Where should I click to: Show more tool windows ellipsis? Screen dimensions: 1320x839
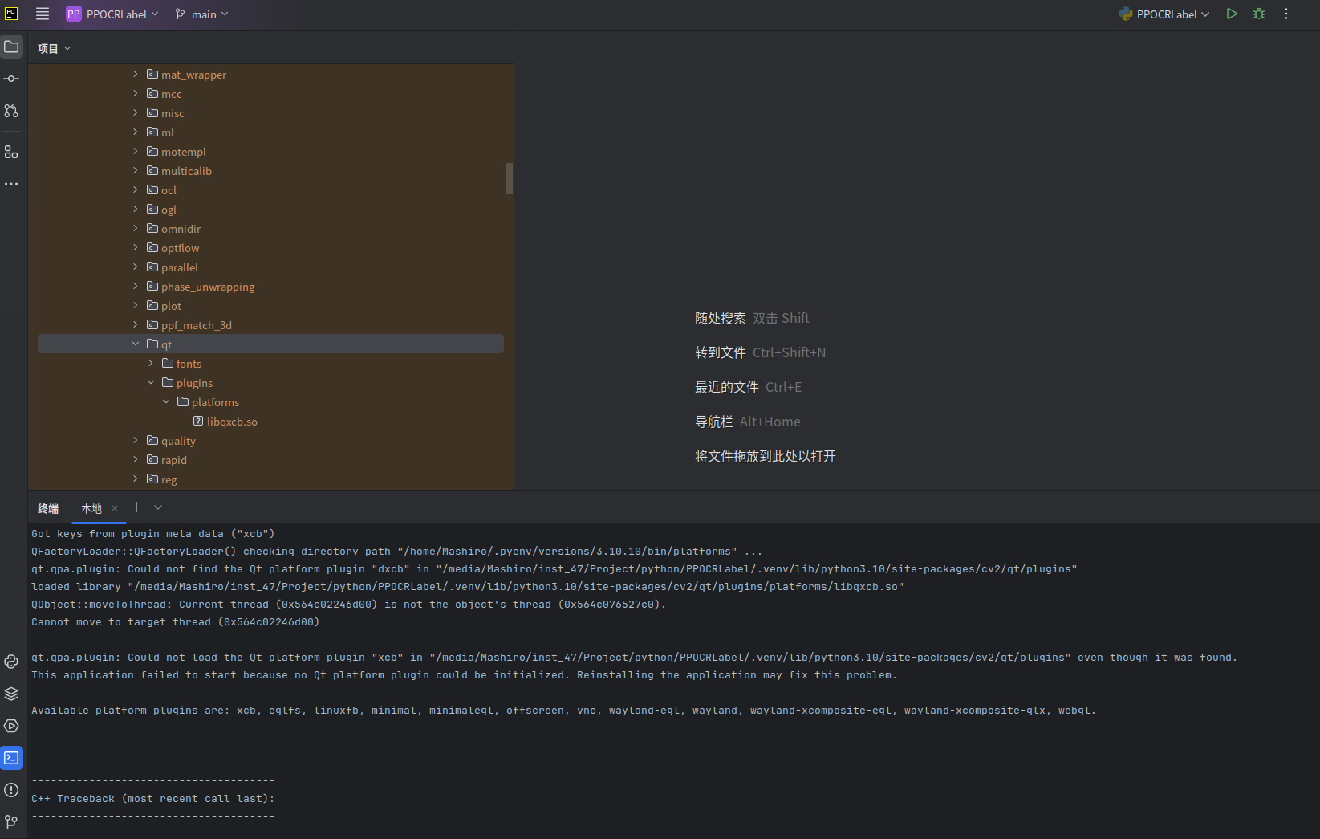click(11, 184)
